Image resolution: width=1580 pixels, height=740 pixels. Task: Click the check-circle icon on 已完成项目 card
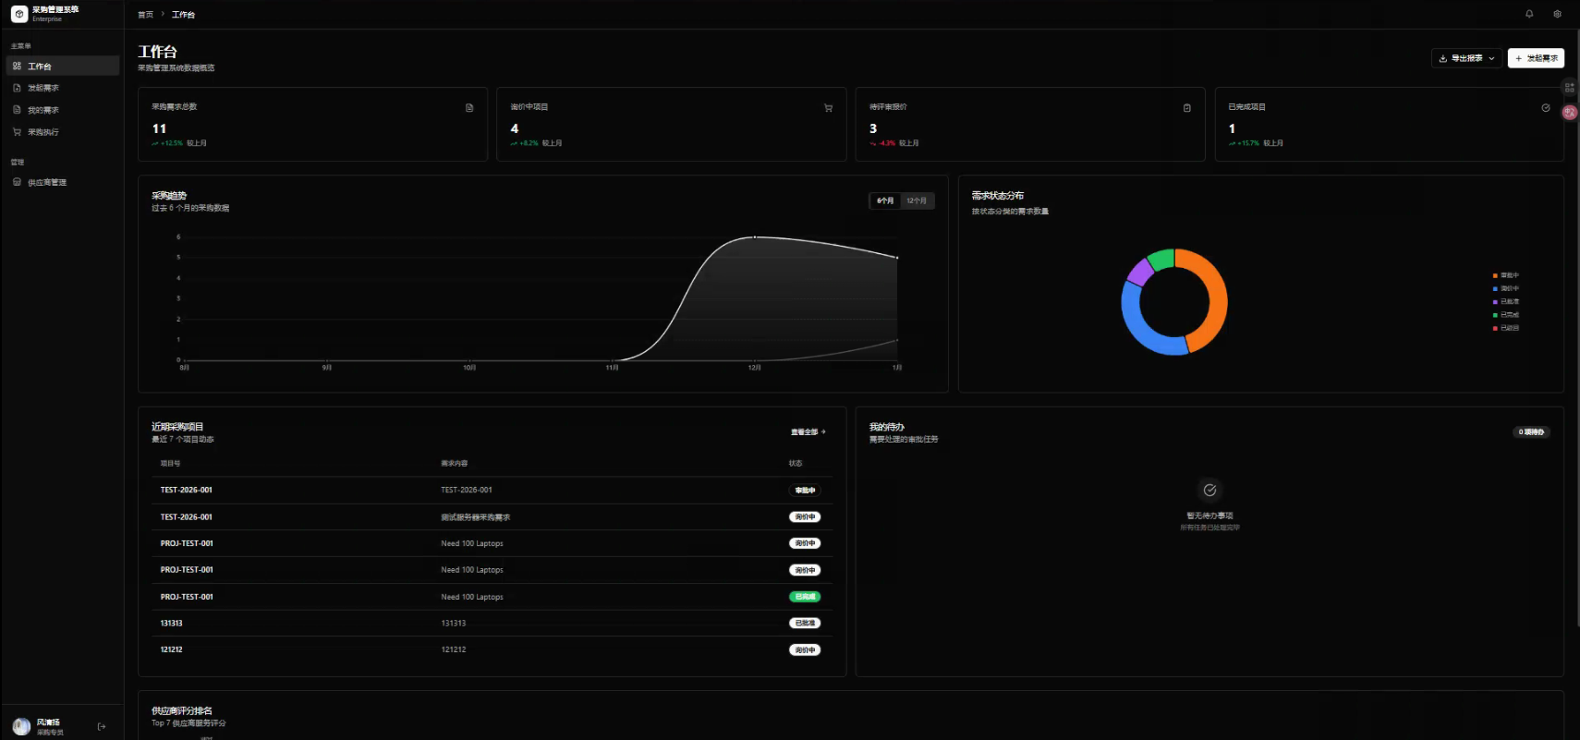tap(1546, 108)
